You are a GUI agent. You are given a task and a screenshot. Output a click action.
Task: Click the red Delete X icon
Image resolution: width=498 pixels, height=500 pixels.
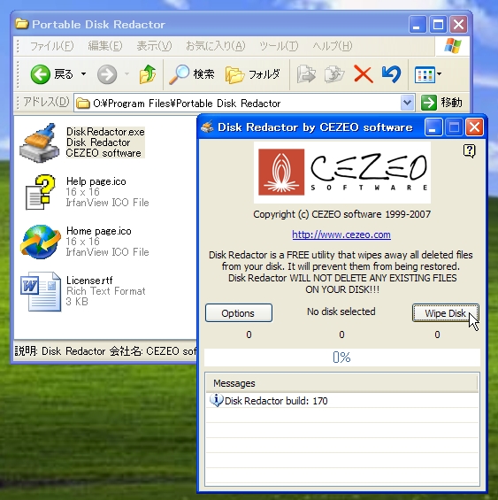(364, 74)
